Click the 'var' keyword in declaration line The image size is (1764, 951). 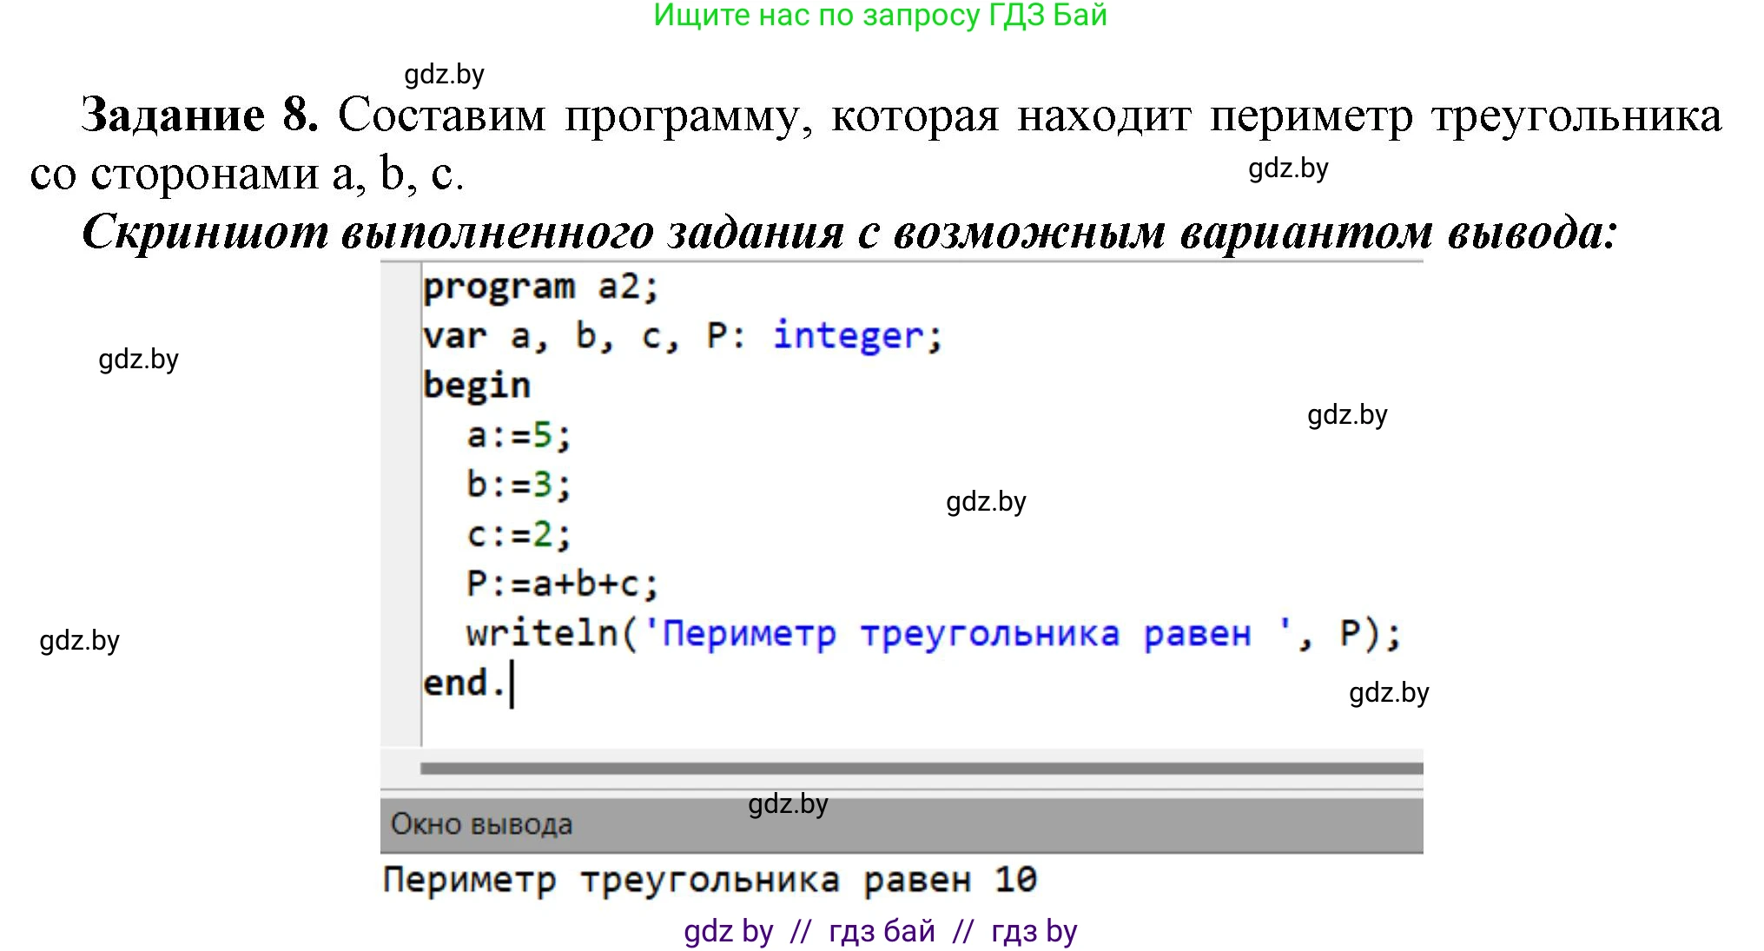(x=454, y=336)
